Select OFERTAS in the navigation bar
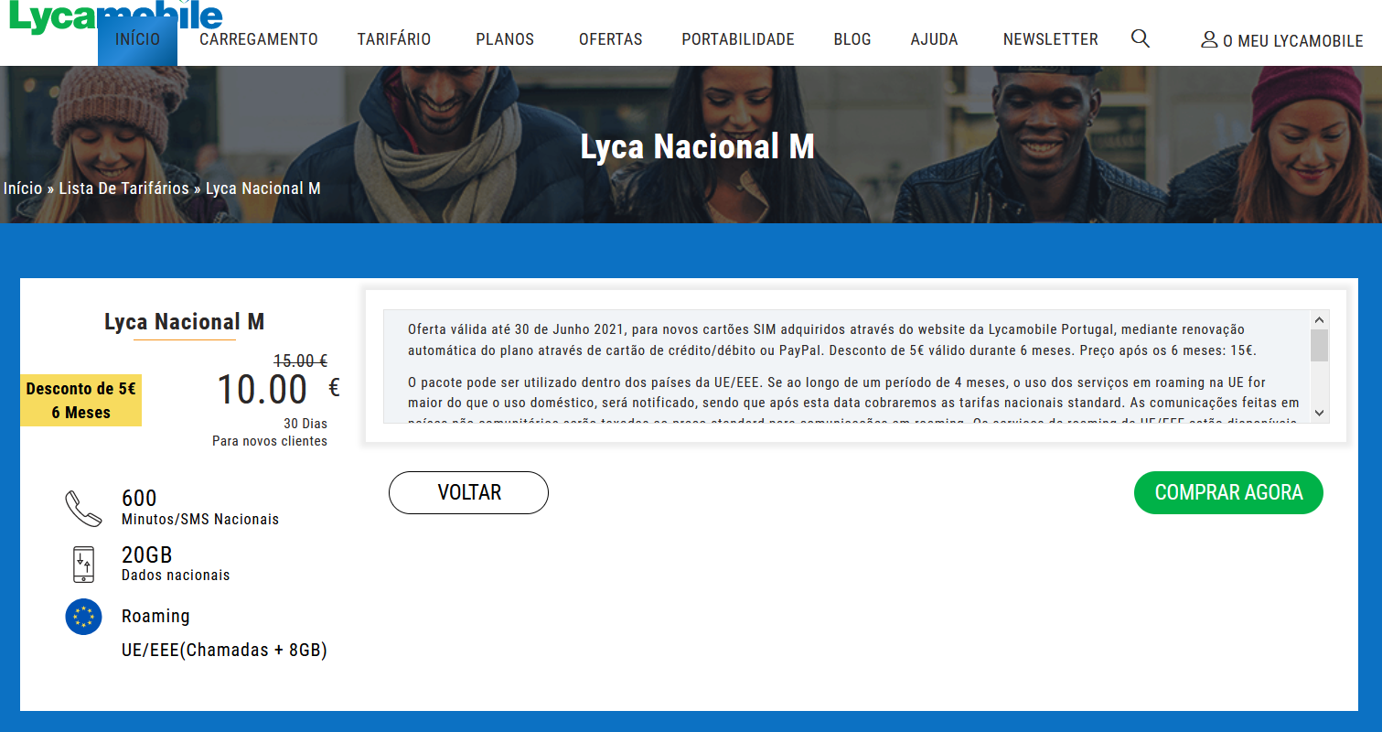 (x=611, y=39)
